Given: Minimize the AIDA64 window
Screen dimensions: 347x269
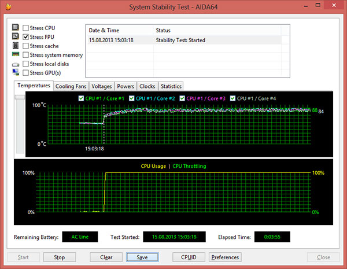Looking at the screenshot, I should tap(306, 6).
